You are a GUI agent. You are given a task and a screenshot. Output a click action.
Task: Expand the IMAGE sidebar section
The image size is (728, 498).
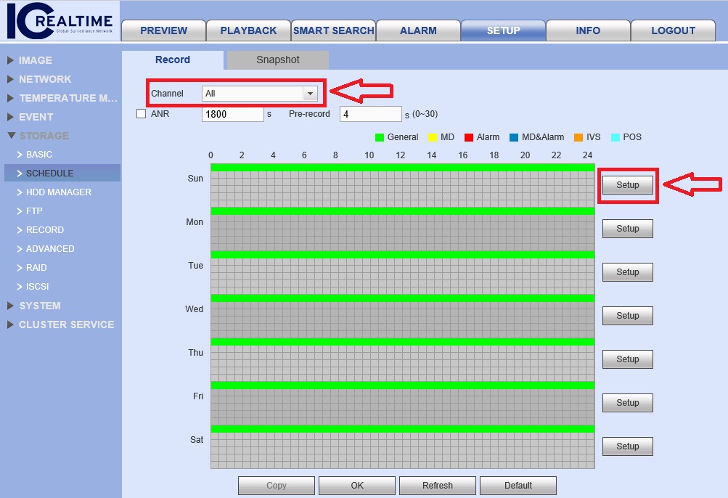(x=35, y=60)
